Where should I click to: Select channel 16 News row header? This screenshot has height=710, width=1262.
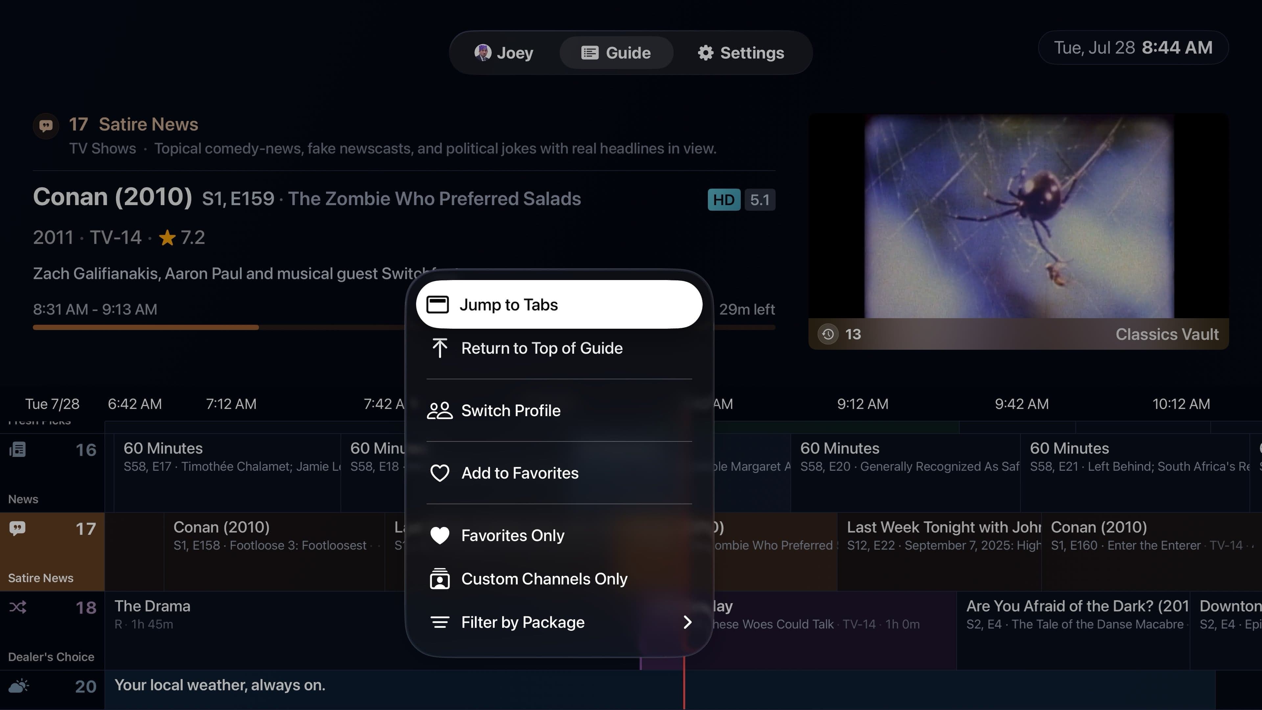pyautogui.click(x=52, y=473)
